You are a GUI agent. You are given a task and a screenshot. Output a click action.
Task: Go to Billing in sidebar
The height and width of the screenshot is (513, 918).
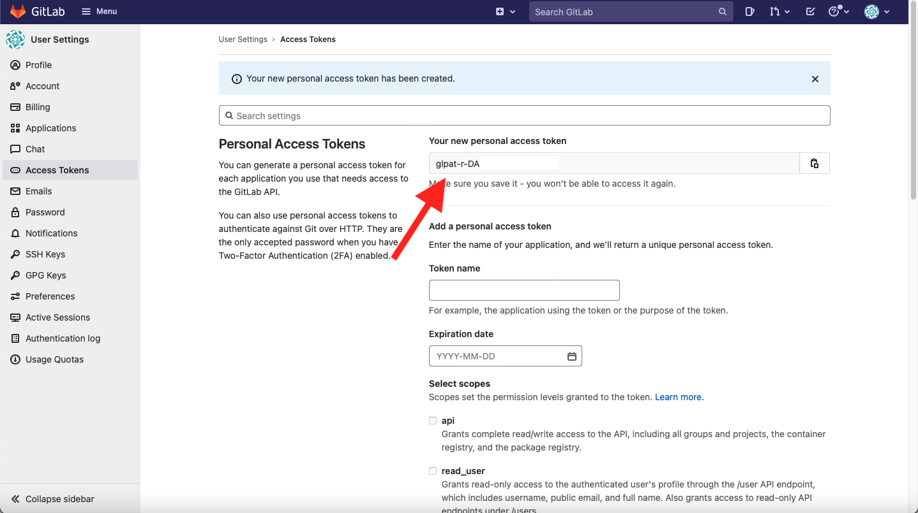(x=70, y=107)
